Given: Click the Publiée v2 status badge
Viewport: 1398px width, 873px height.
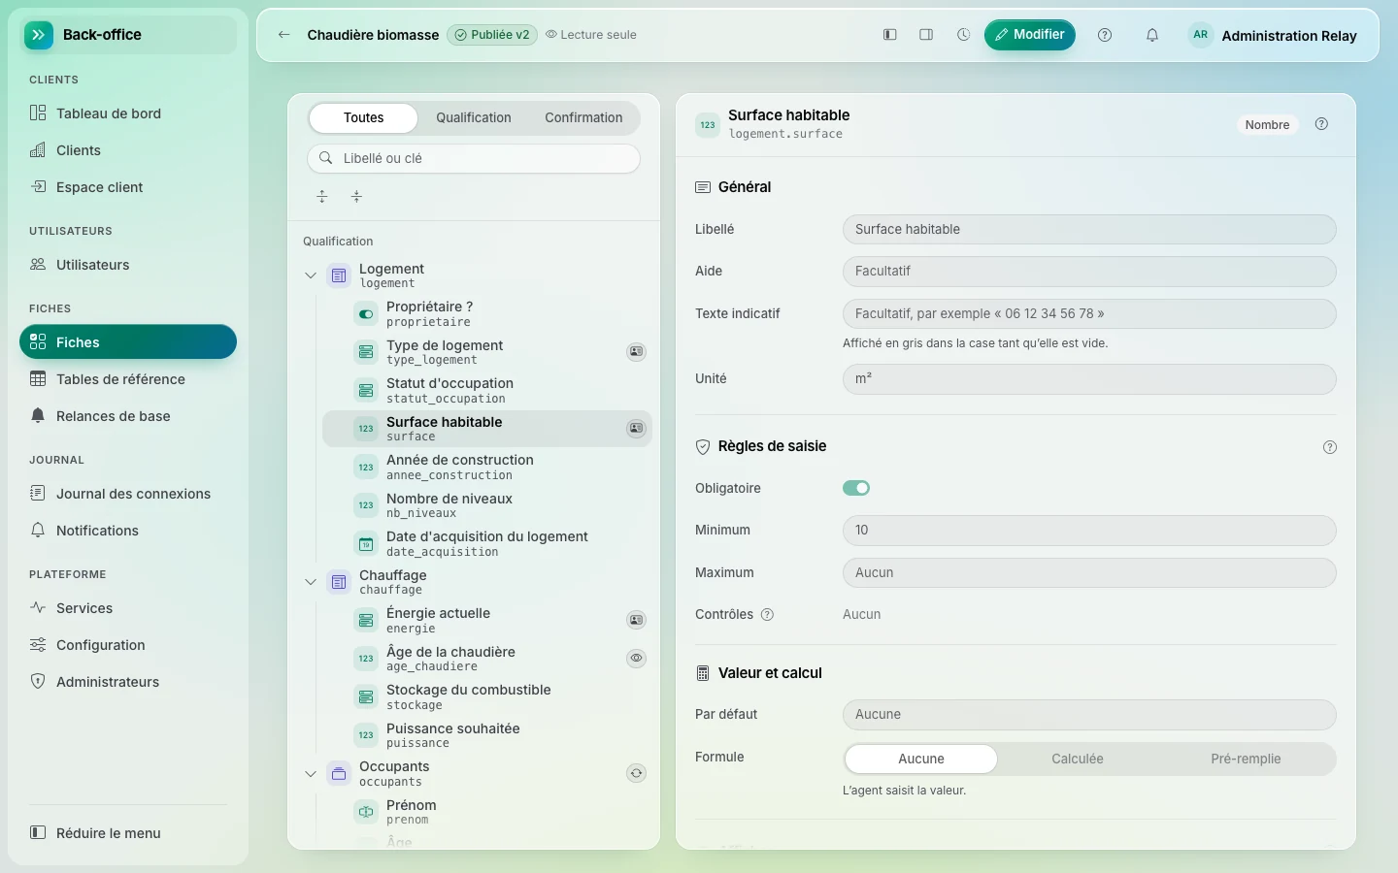Looking at the screenshot, I should tap(492, 35).
